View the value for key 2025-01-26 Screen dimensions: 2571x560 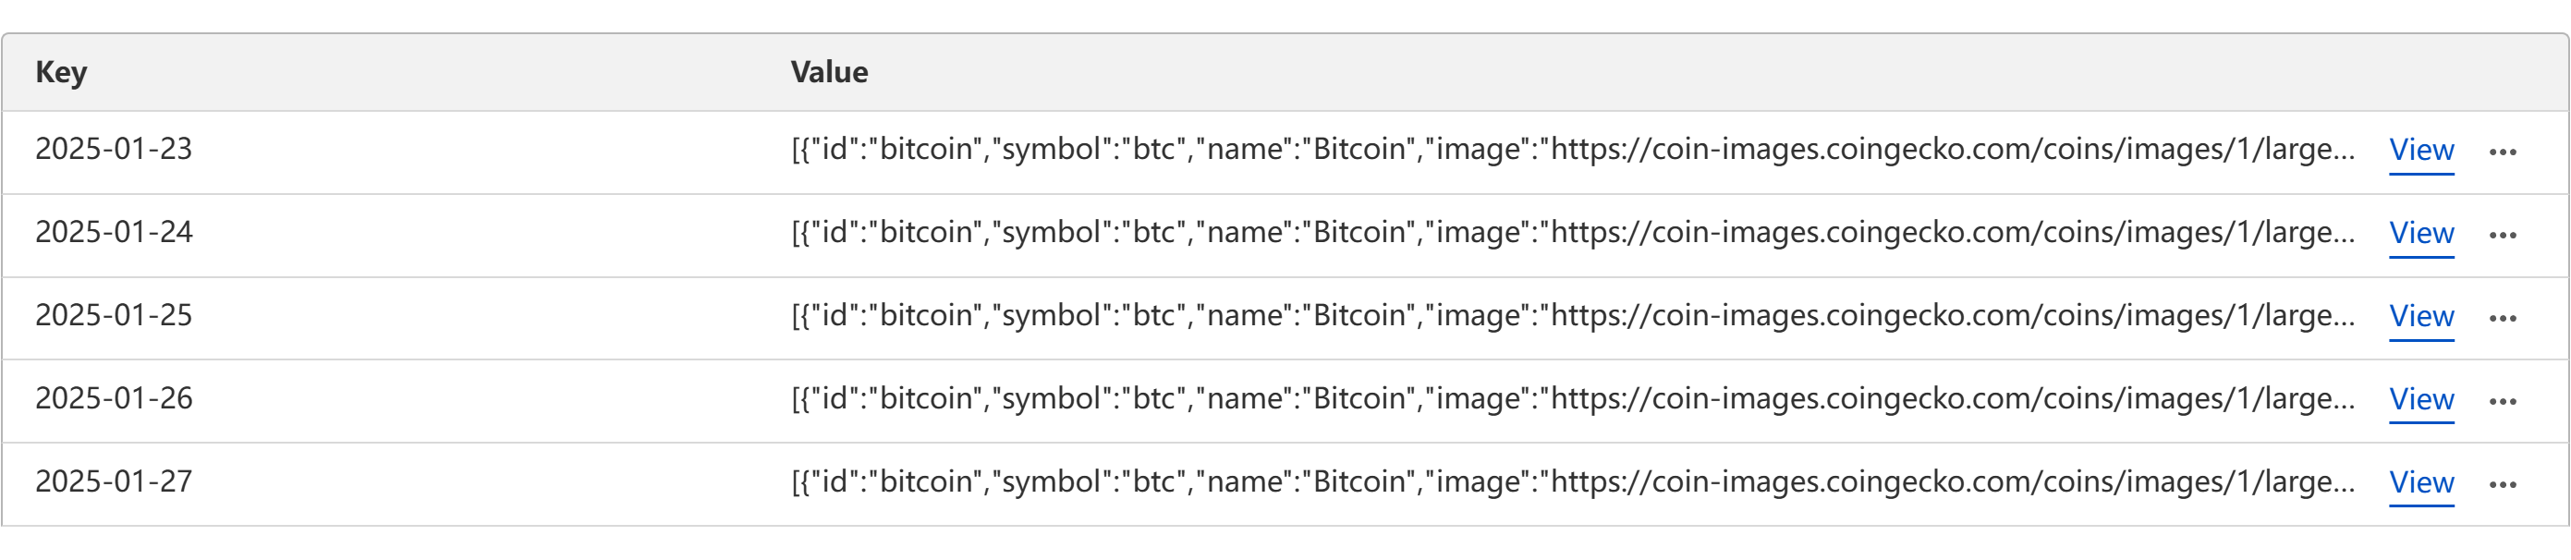(2421, 399)
